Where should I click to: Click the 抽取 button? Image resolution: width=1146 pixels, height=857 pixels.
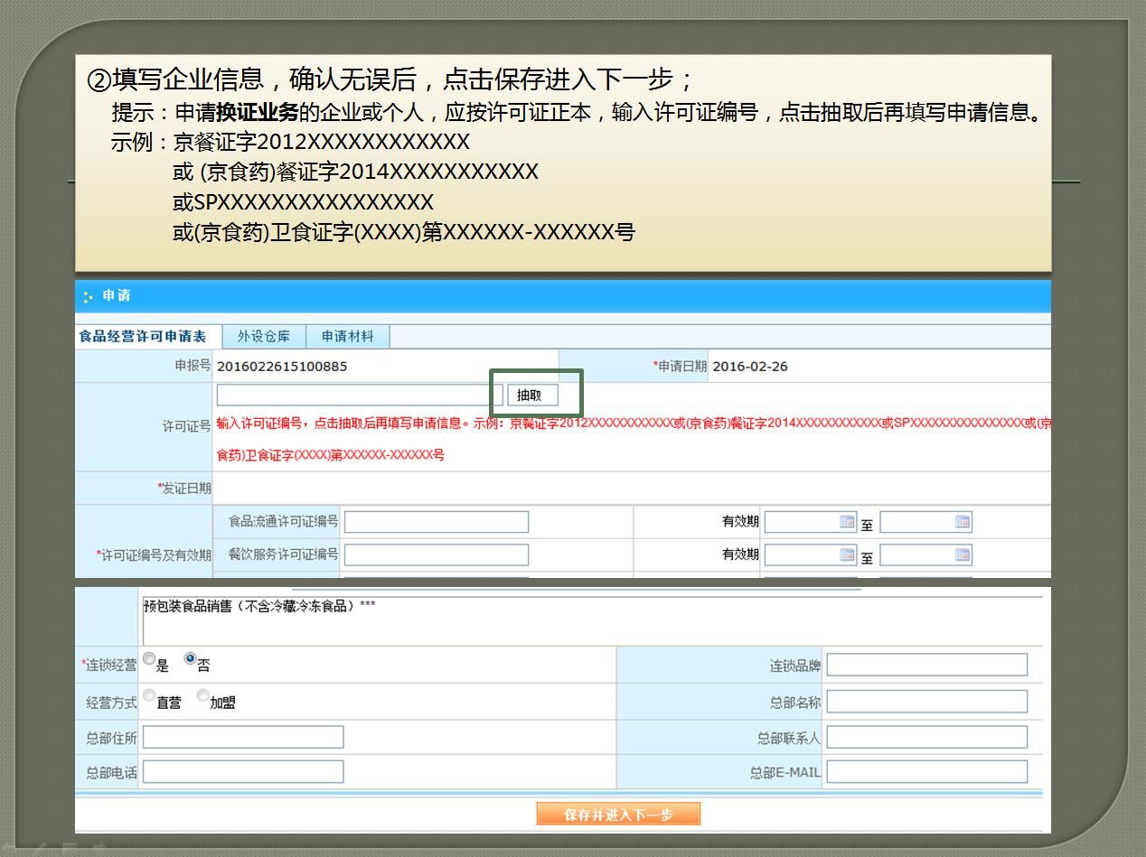coord(532,395)
